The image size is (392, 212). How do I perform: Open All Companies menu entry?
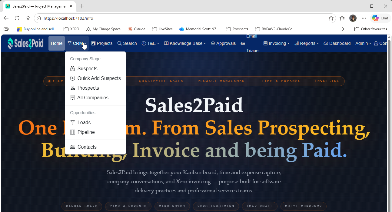point(95,98)
